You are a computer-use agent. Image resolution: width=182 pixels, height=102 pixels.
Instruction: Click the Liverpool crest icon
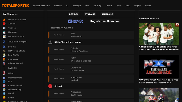[x=4, y=32]
